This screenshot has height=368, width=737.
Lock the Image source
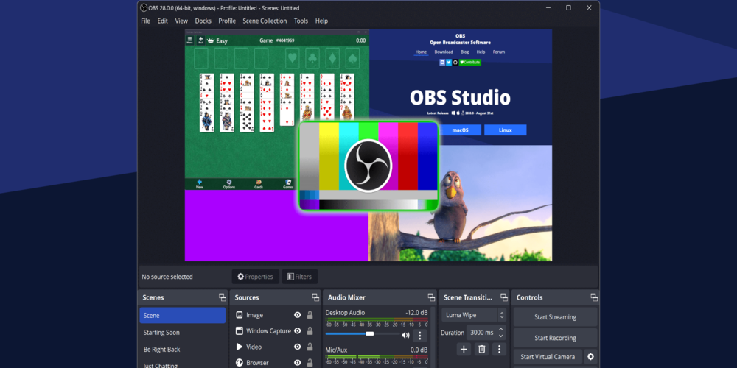[x=310, y=315]
